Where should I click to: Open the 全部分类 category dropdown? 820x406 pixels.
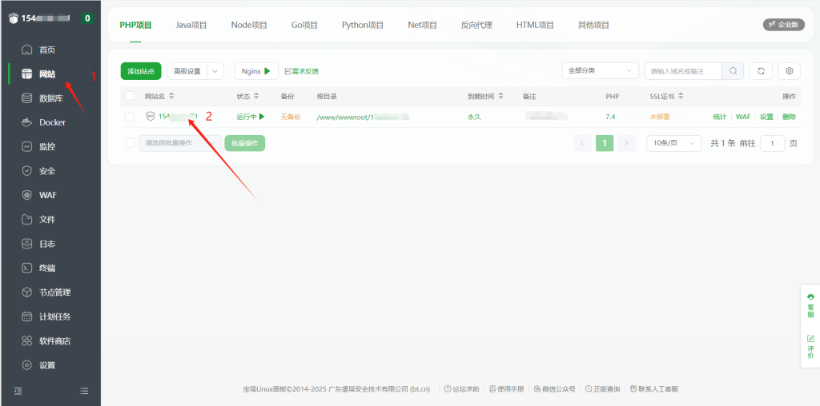point(601,71)
